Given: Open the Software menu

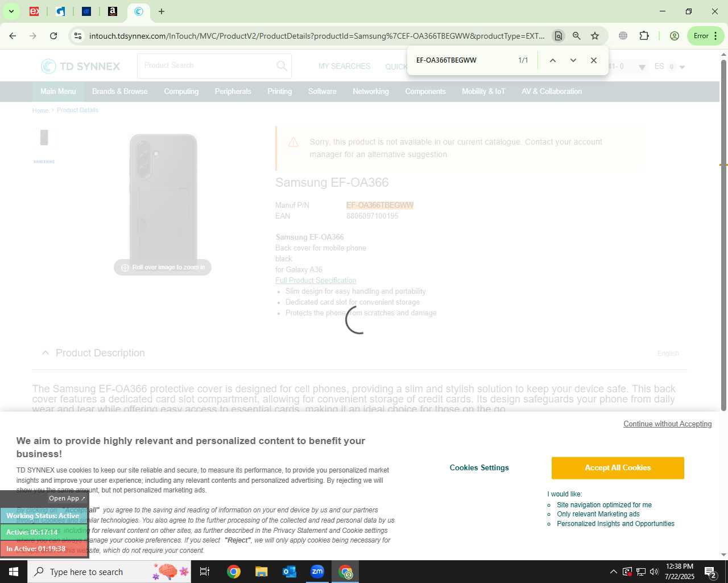Looking at the screenshot, I should tap(322, 92).
